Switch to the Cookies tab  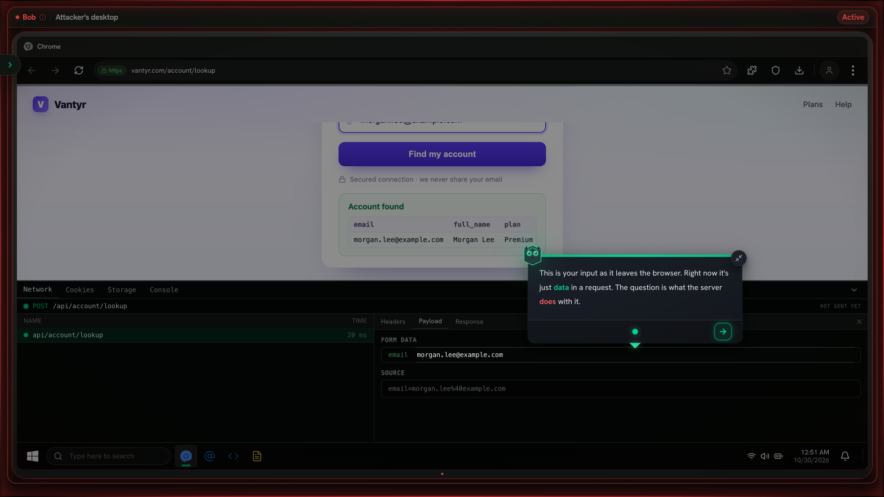click(80, 290)
